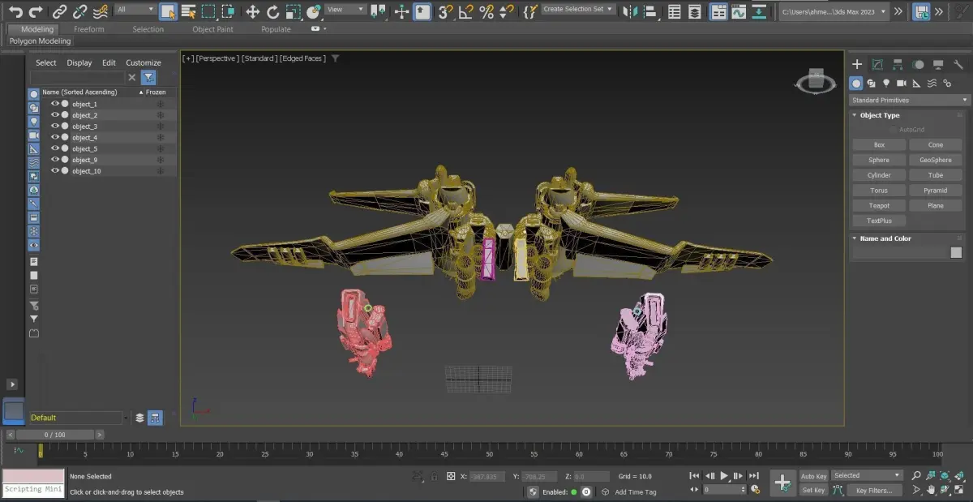973x502 pixels.
Task: Open the View reference coordinate dropdown
Action: [345, 10]
